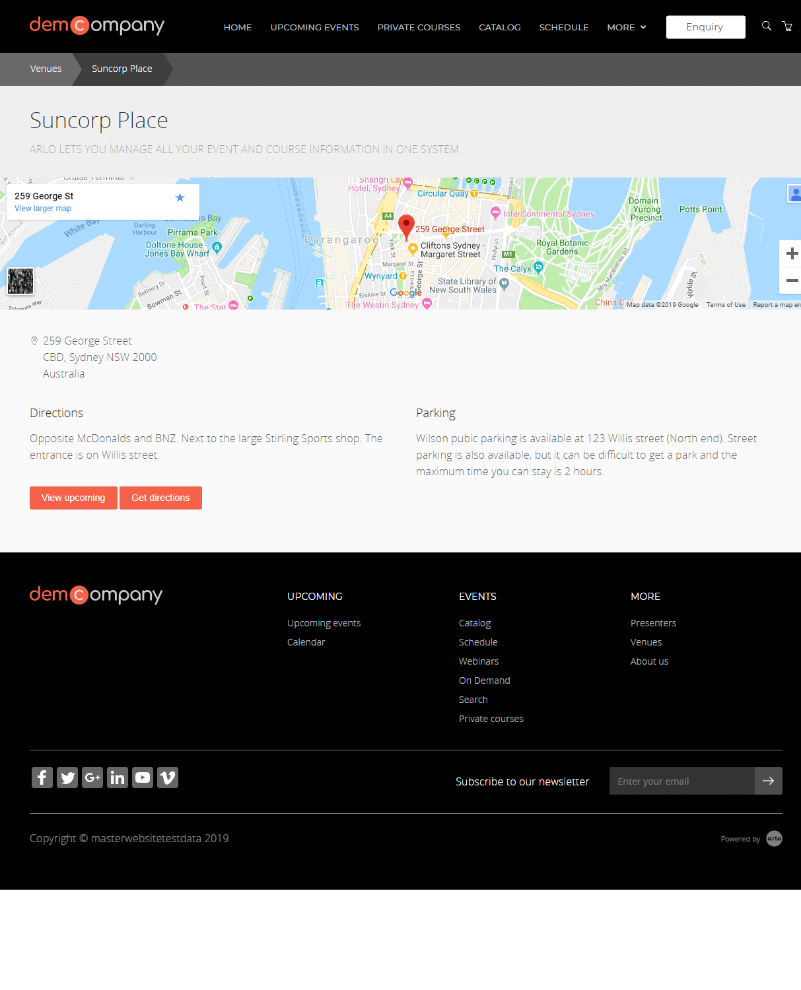Click Report a map error link
The width and height of the screenshot is (801, 990).
point(777,305)
